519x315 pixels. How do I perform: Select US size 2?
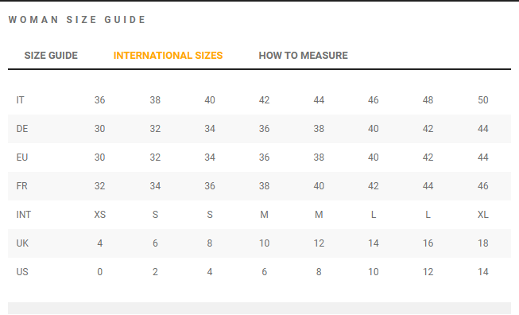155,272
